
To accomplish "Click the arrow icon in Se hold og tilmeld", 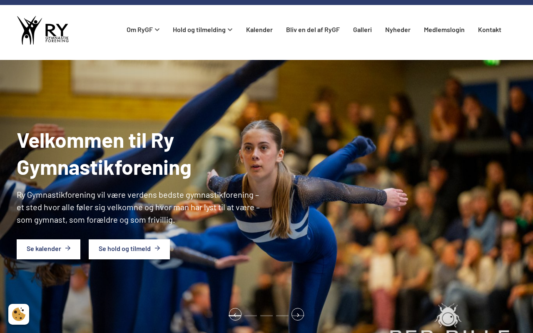I will click(157, 248).
